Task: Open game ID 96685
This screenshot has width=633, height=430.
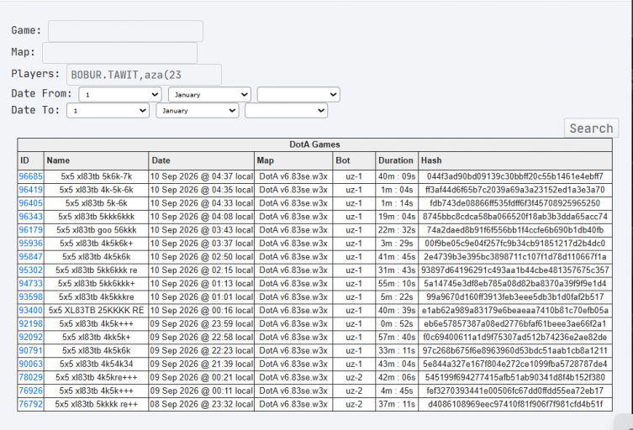Action: pos(30,176)
